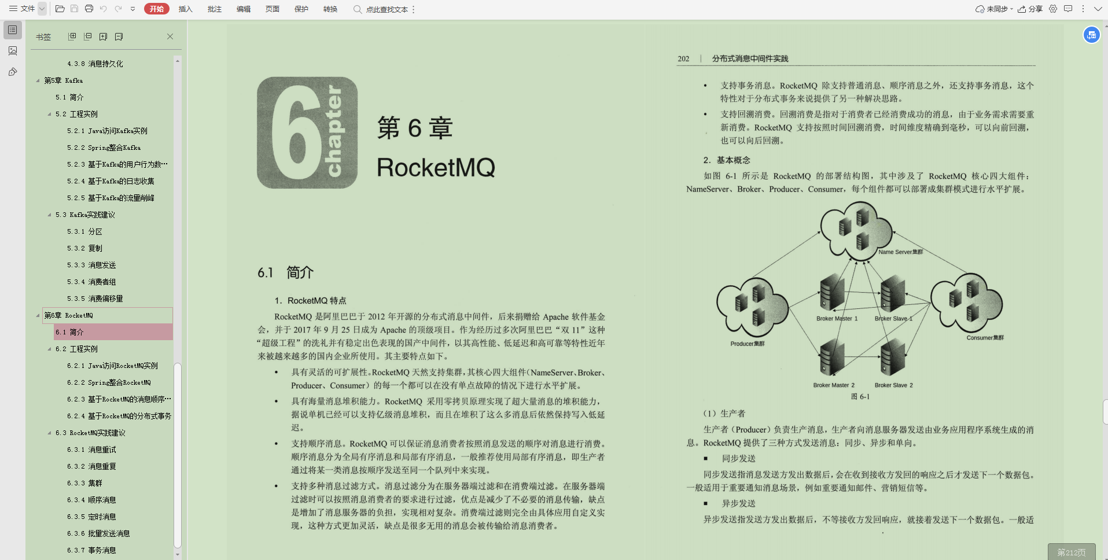This screenshot has width=1108, height=560.
Task: Click the collapse ribbon chevron at top right
Action: click(1098, 9)
